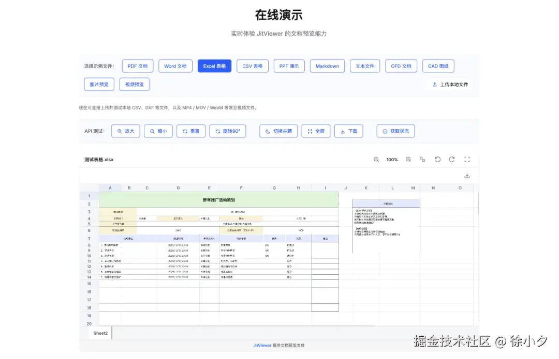This screenshot has width=559, height=359.
Task: Click the zoom-out magnifier icon in viewer toolbar
Action: 376,160
